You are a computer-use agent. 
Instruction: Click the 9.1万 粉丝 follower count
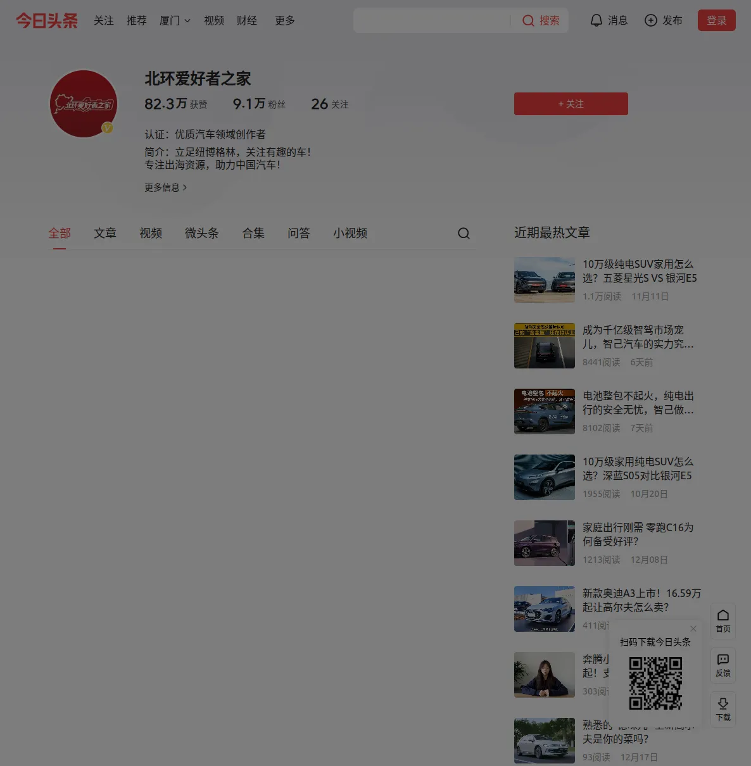click(x=259, y=104)
